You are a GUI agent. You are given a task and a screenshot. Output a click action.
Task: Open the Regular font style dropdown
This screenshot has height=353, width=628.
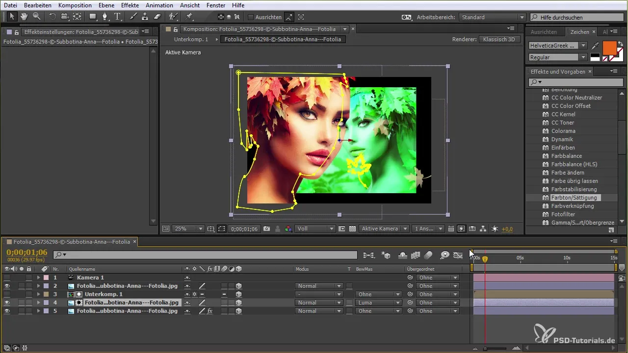pos(558,57)
